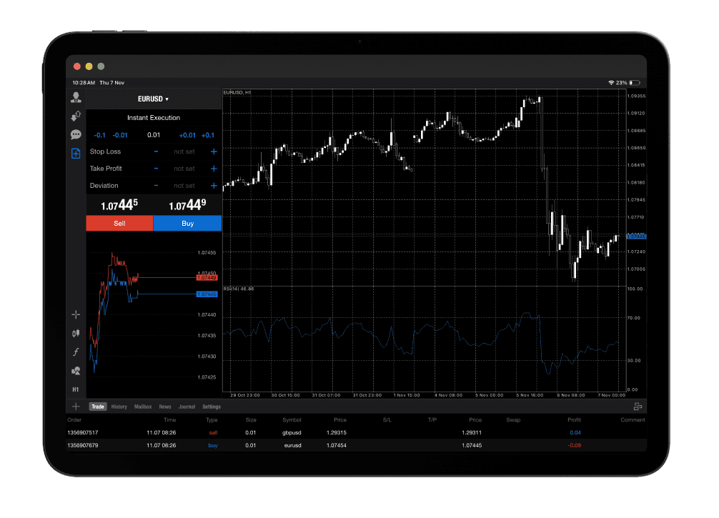Open the new order icon in the sidebar

coord(76,153)
